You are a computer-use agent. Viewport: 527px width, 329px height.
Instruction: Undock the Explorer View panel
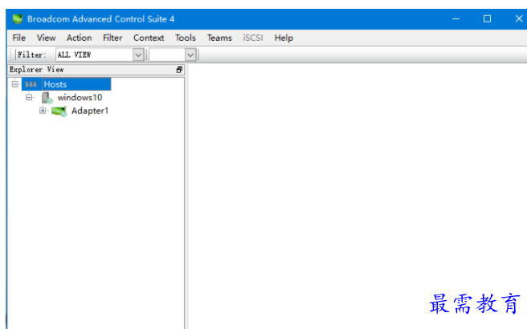179,70
